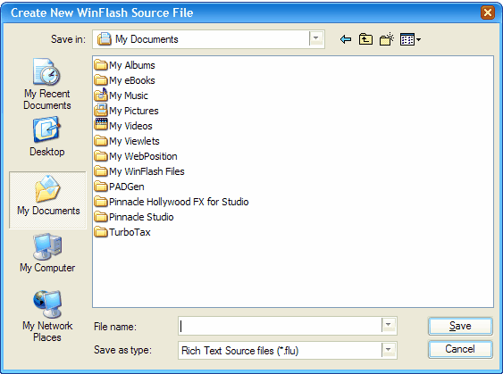Choose My Computer in the places bar
503x374 pixels.
tap(47, 253)
